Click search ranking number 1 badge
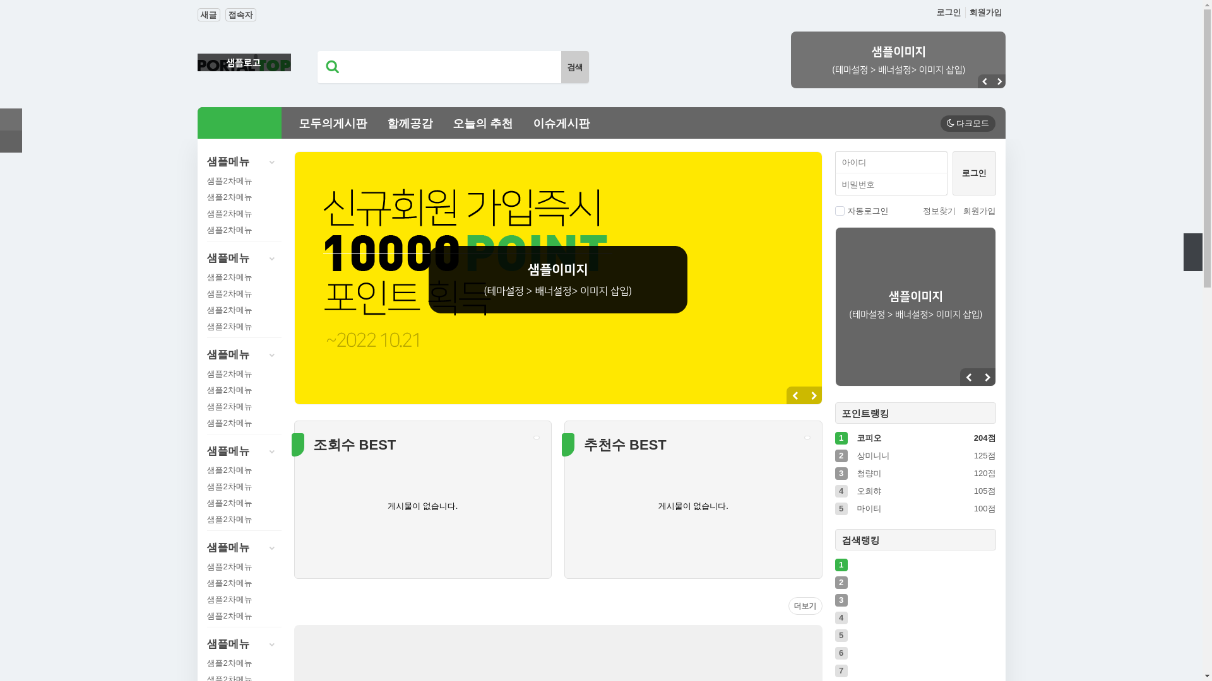The height and width of the screenshot is (681, 1212). click(x=841, y=565)
